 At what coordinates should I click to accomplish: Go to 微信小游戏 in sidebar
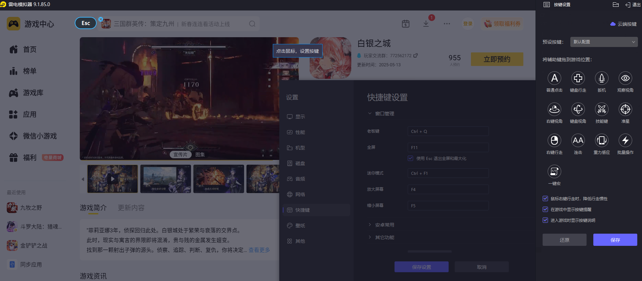tap(33, 136)
